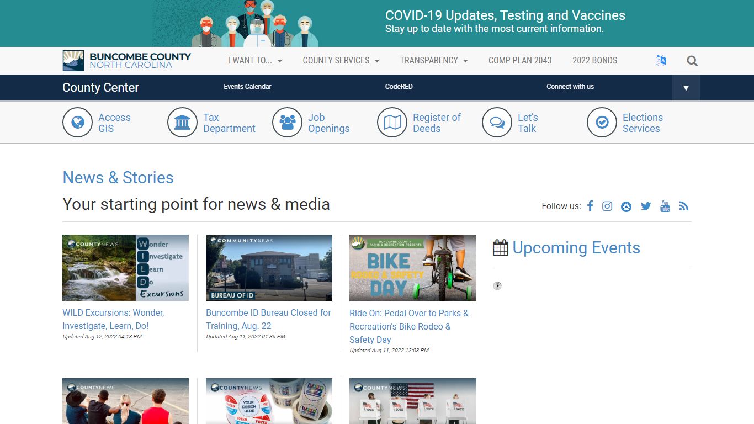Open the site search magnifier icon
The width and height of the screenshot is (754, 424).
coord(692,61)
